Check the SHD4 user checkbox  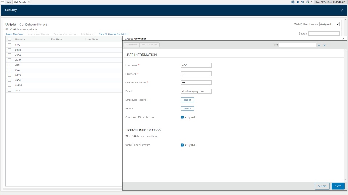(x=9, y=80)
